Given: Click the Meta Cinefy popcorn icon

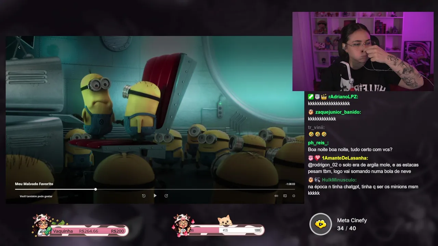Looking at the screenshot, I should [x=321, y=224].
